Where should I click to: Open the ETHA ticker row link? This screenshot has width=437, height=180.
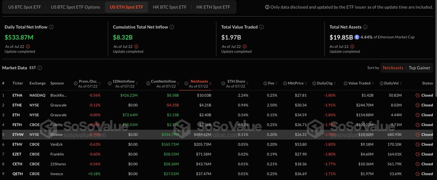tap(17, 95)
